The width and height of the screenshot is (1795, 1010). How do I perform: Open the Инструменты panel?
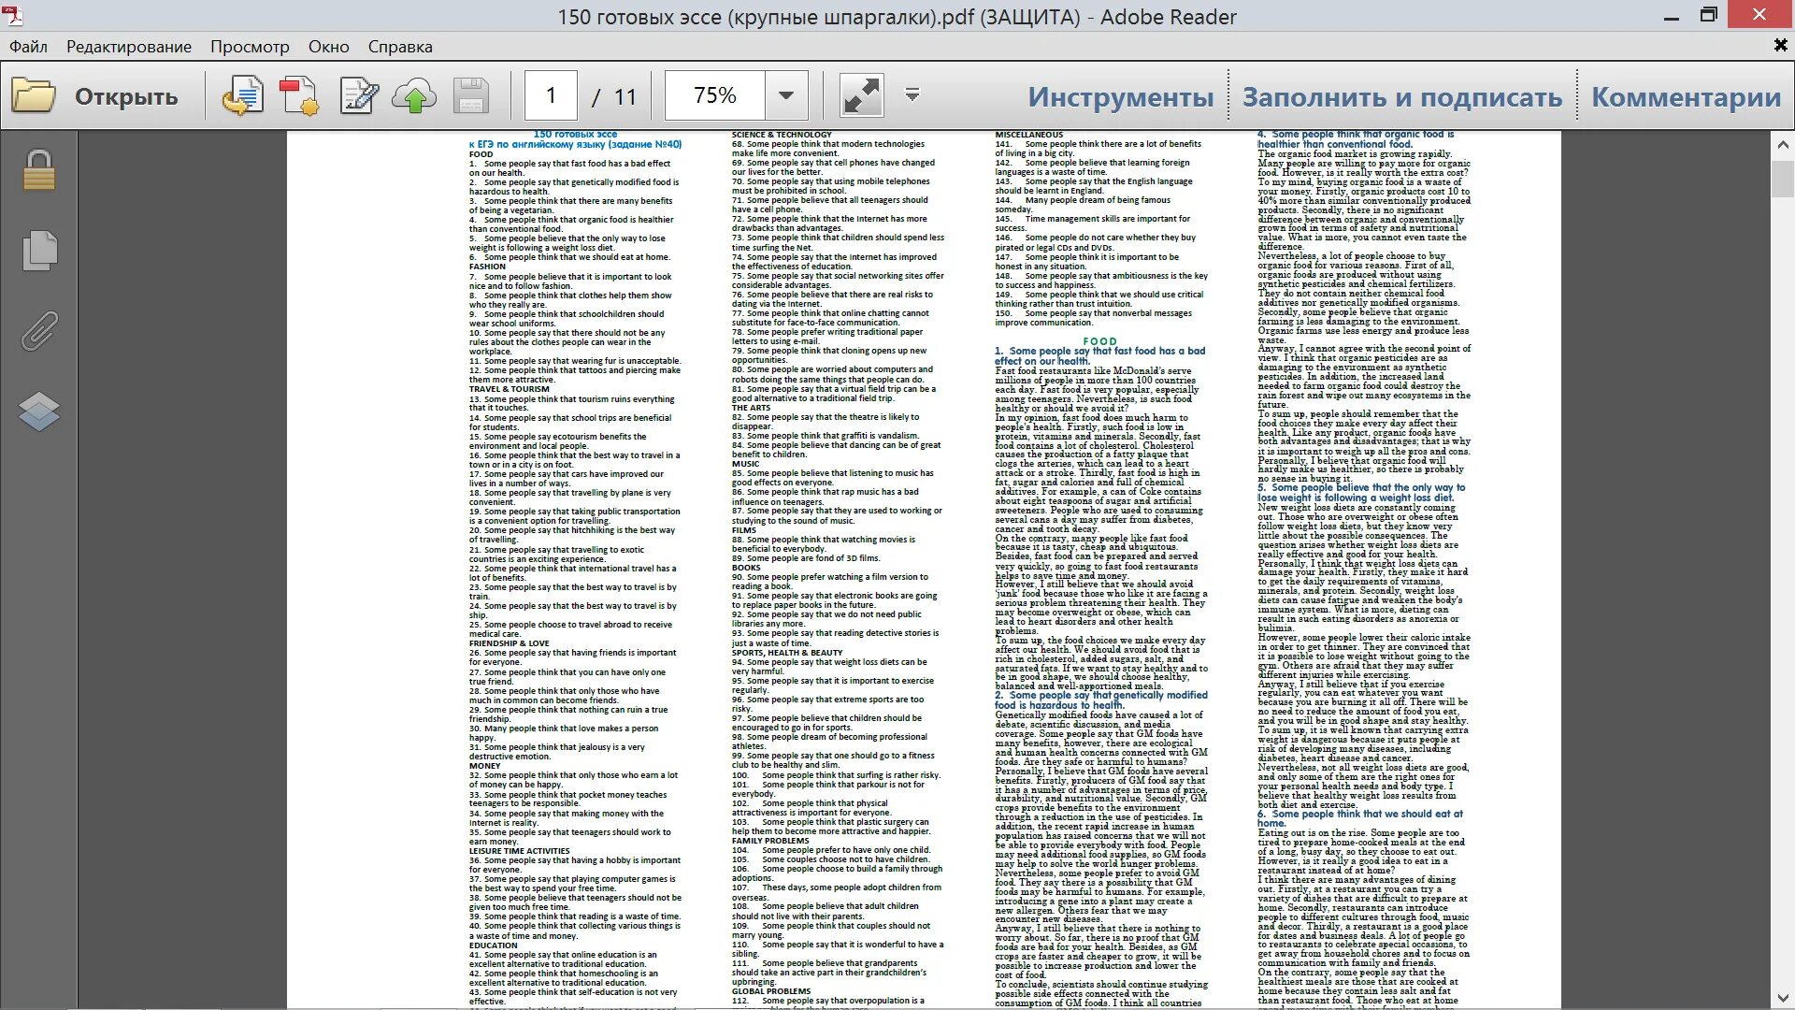click(x=1121, y=96)
